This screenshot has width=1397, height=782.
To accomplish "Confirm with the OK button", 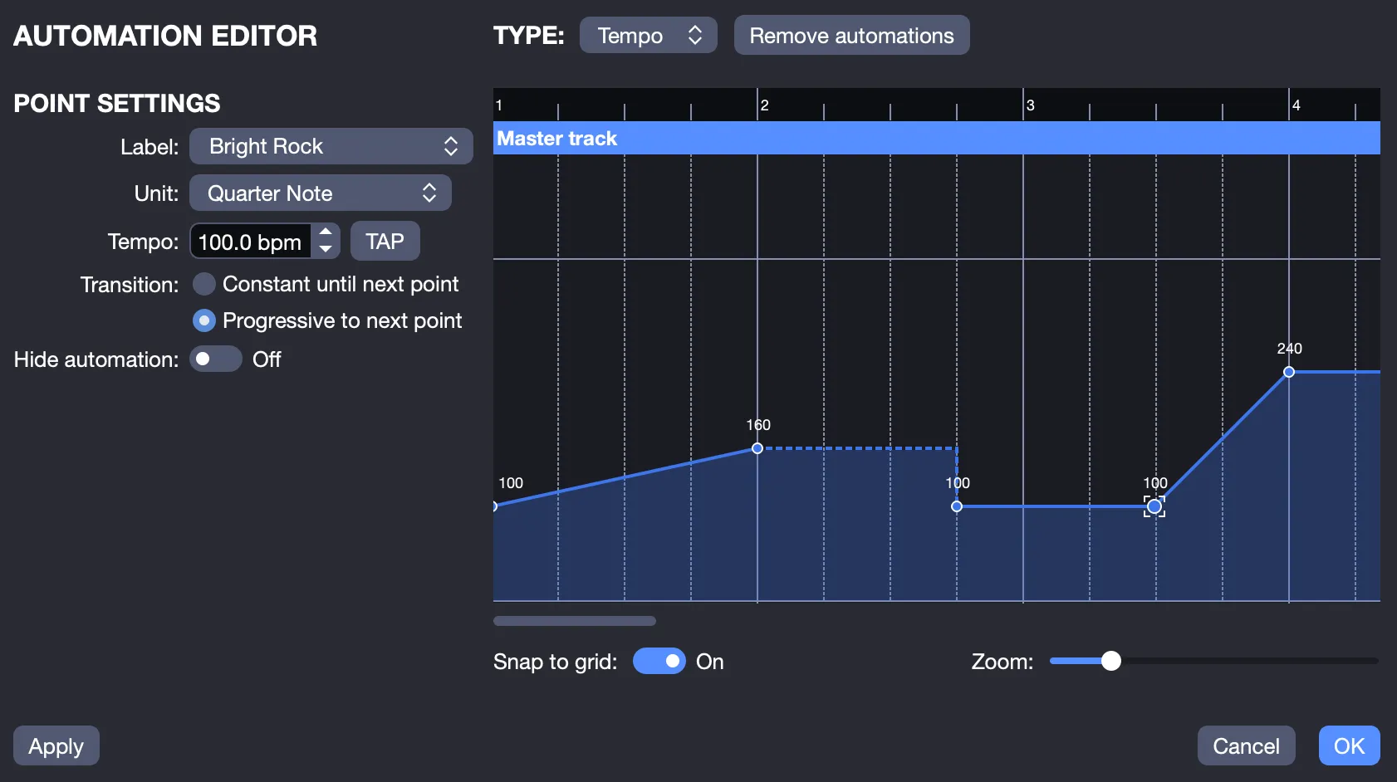I will click(x=1349, y=745).
